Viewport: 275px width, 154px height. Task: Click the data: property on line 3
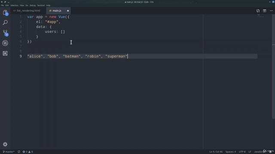point(42,27)
